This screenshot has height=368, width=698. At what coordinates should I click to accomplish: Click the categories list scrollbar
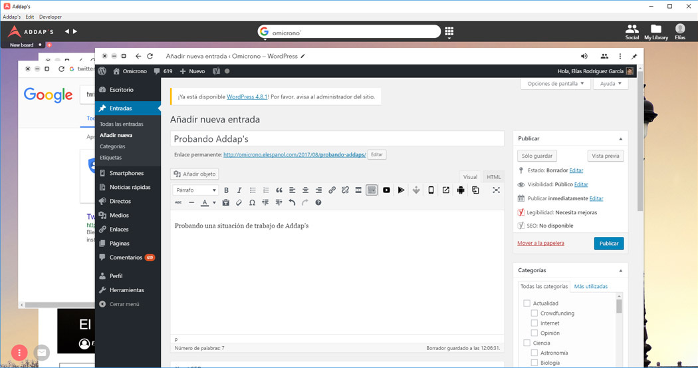pos(619,307)
